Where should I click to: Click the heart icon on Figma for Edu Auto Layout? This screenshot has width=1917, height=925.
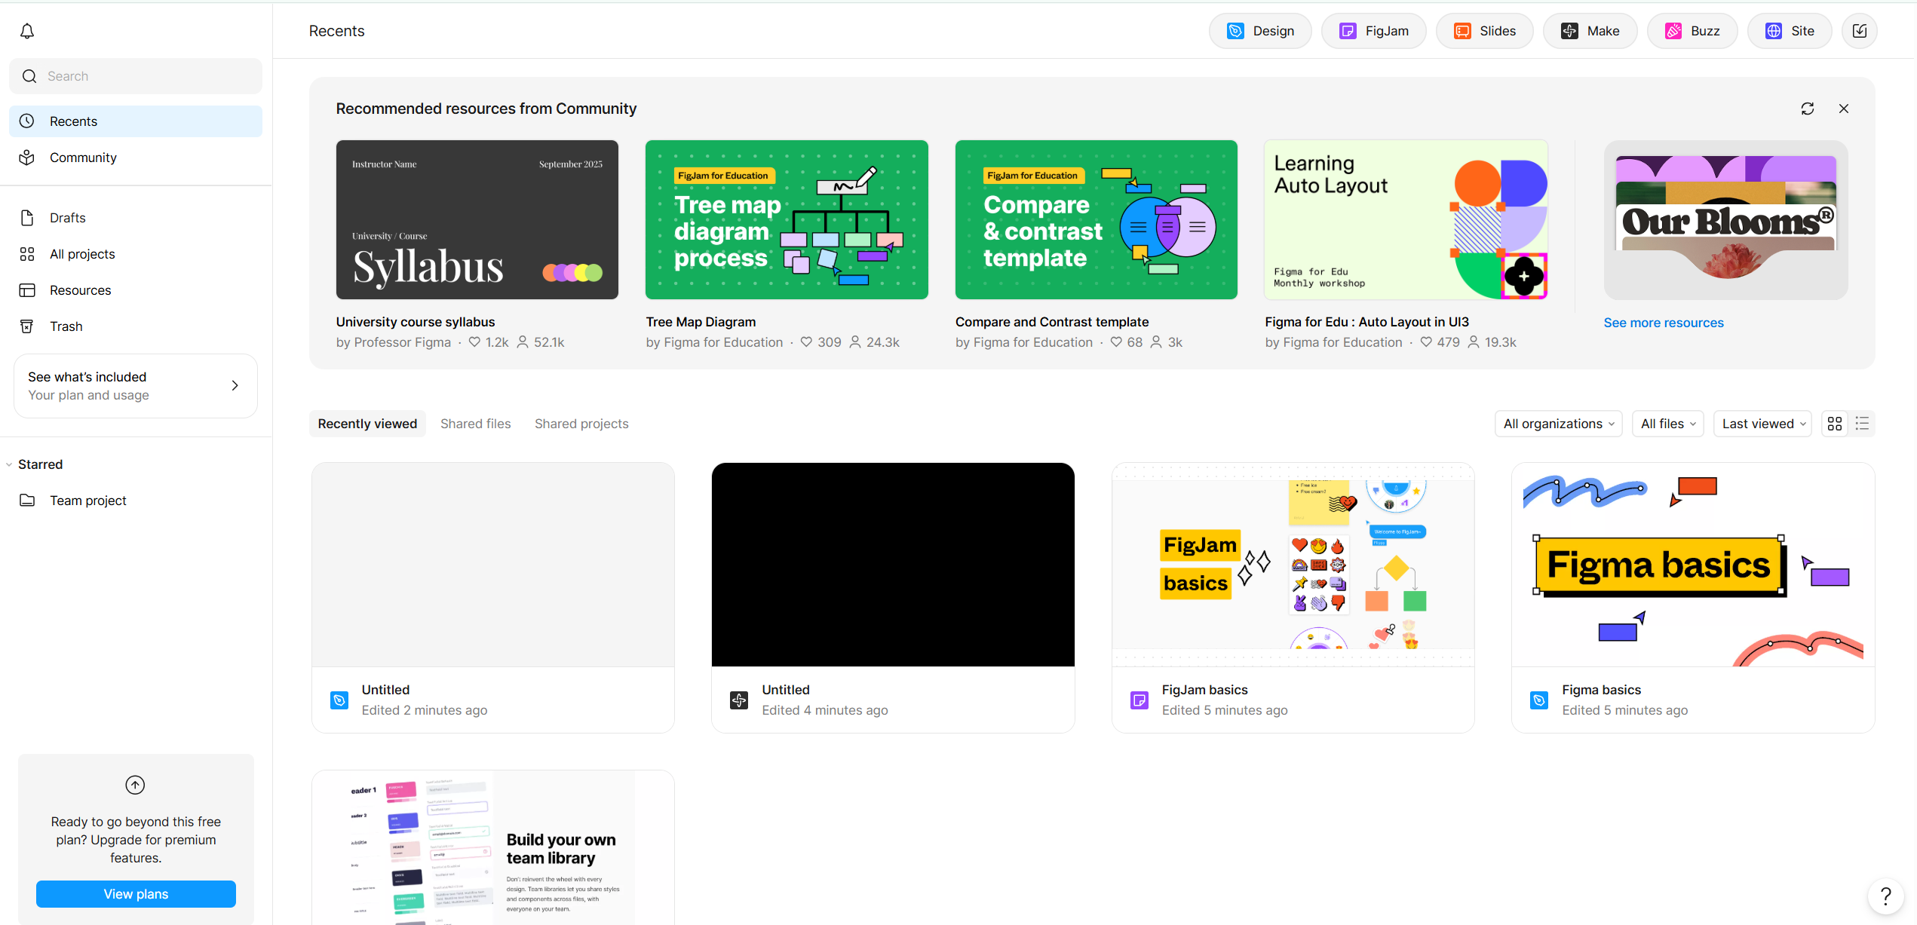[x=1426, y=342]
